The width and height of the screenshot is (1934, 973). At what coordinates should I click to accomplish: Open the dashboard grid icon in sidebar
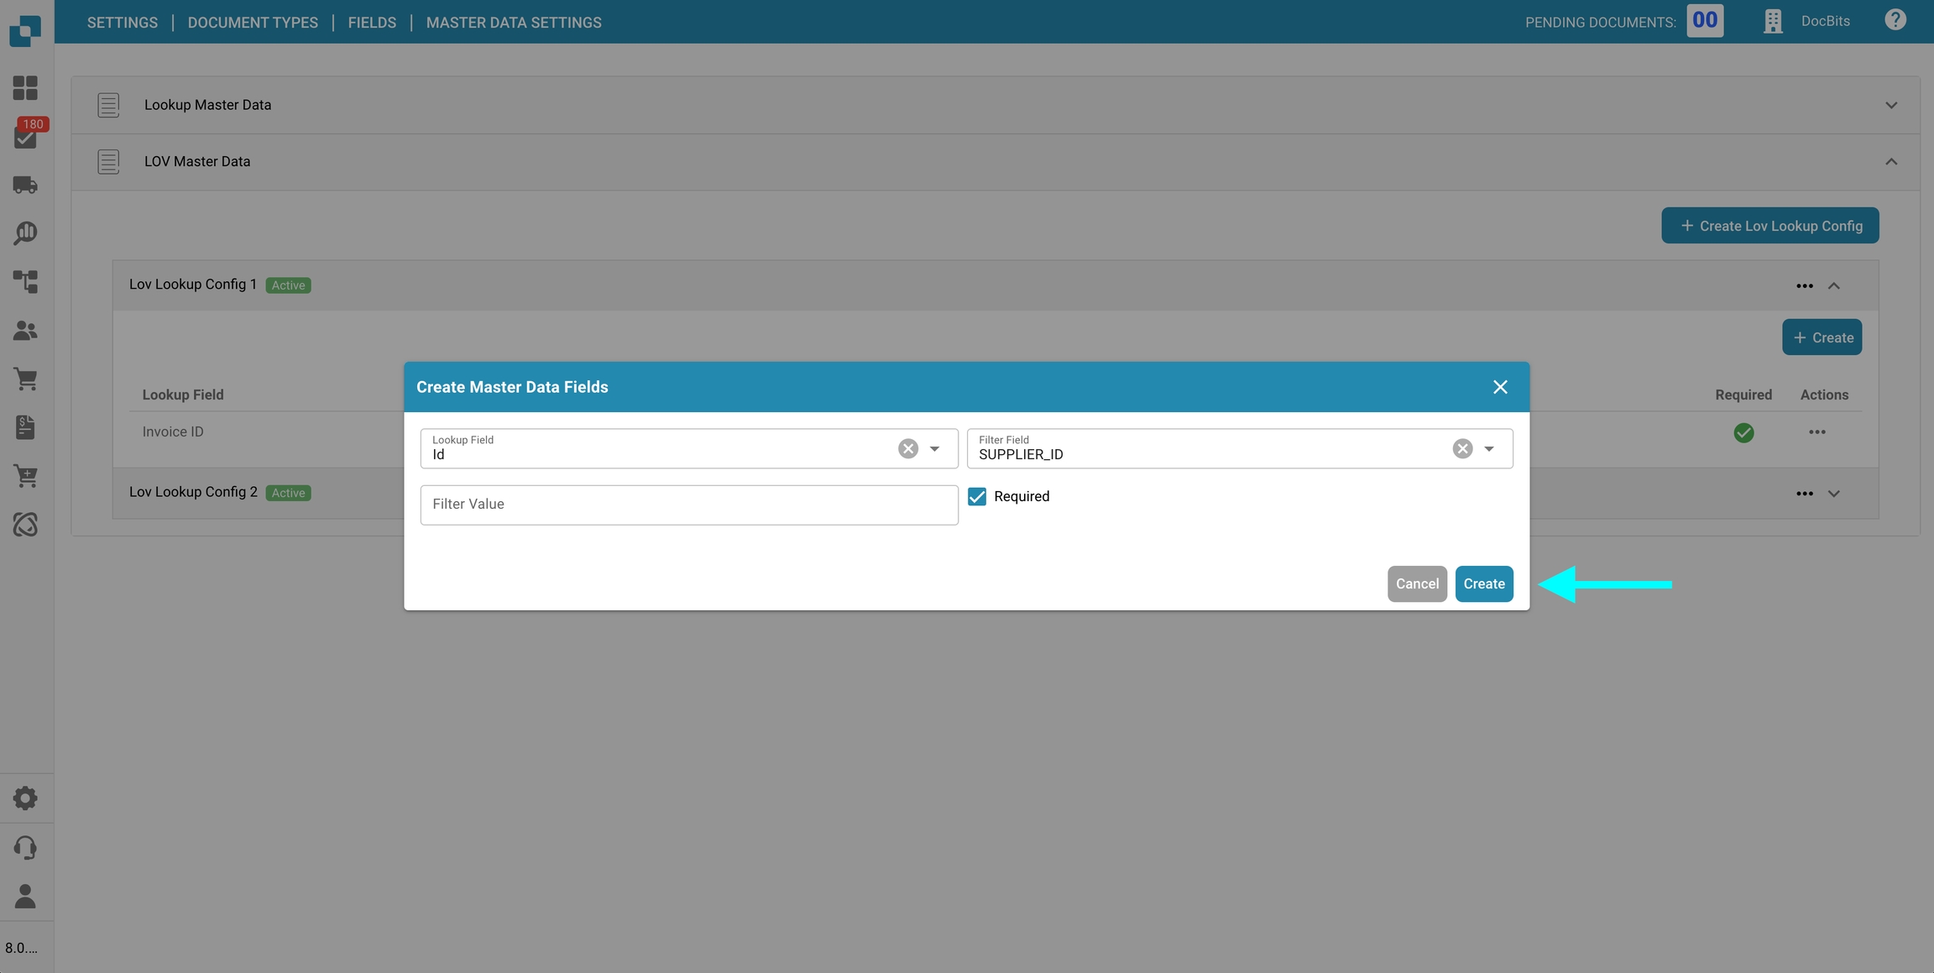(x=25, y=88)
